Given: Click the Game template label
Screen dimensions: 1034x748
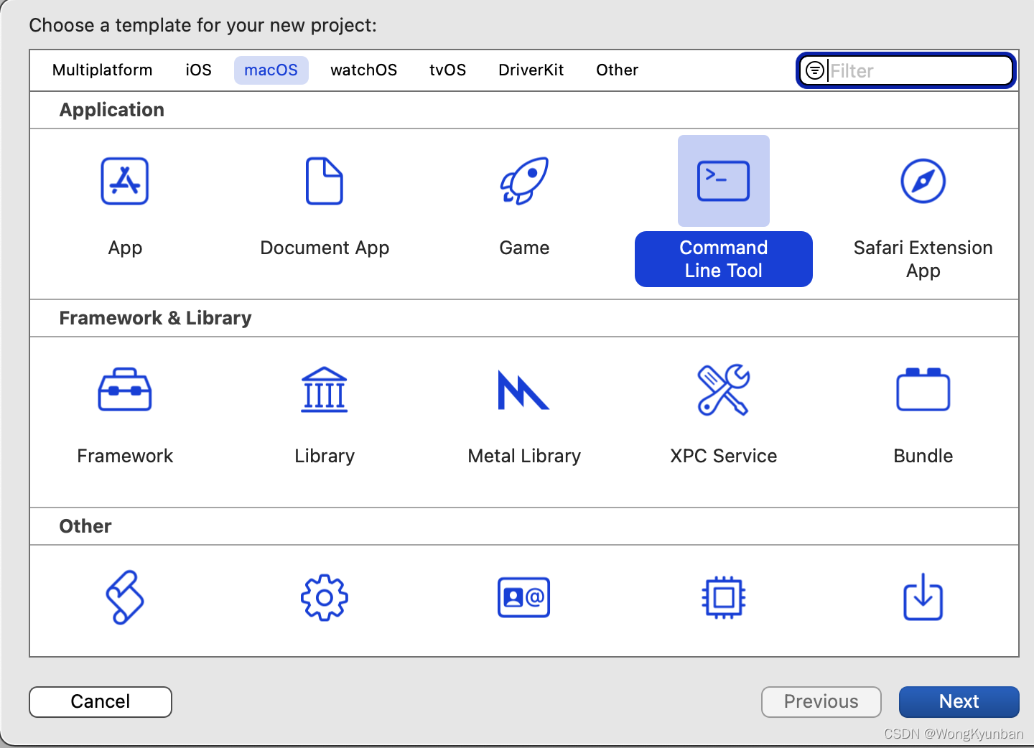Looking at the screenshot, I should point(524,248).
